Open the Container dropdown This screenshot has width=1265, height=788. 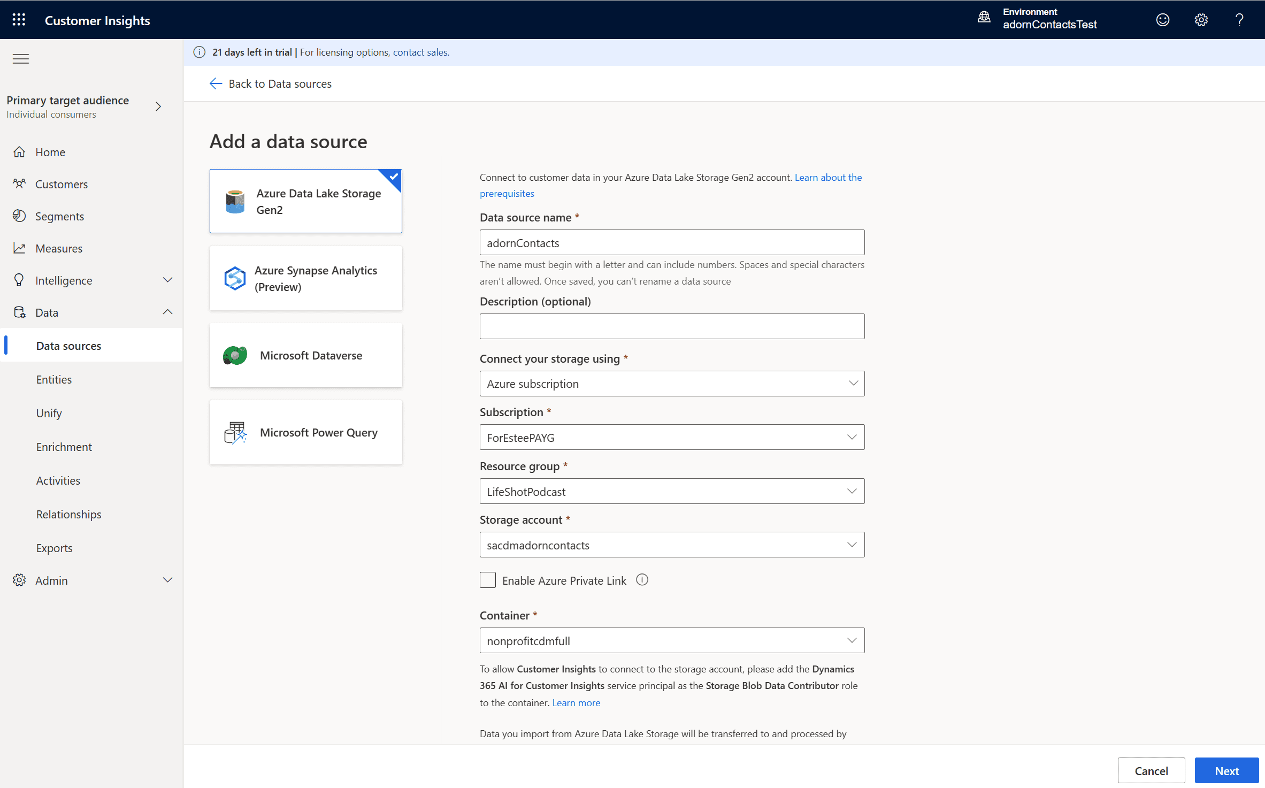[x=671, y=640]
